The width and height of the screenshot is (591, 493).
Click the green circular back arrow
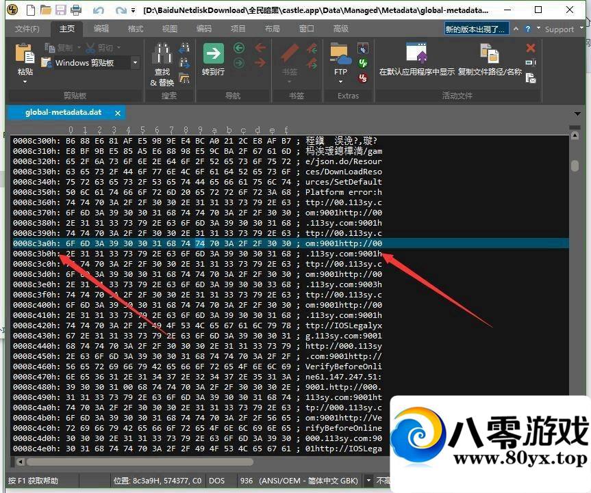coord(239,48)
